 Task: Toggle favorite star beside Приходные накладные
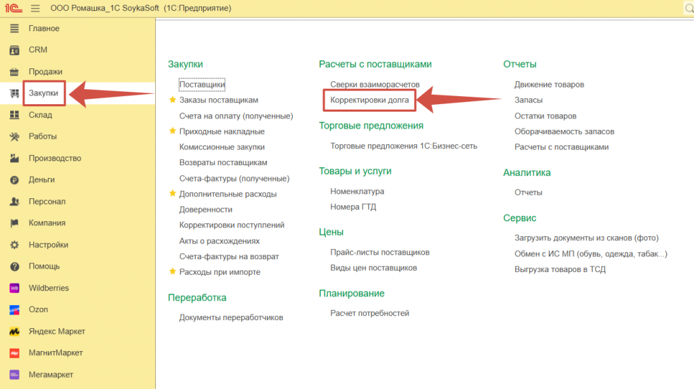[x=172, y=131]
